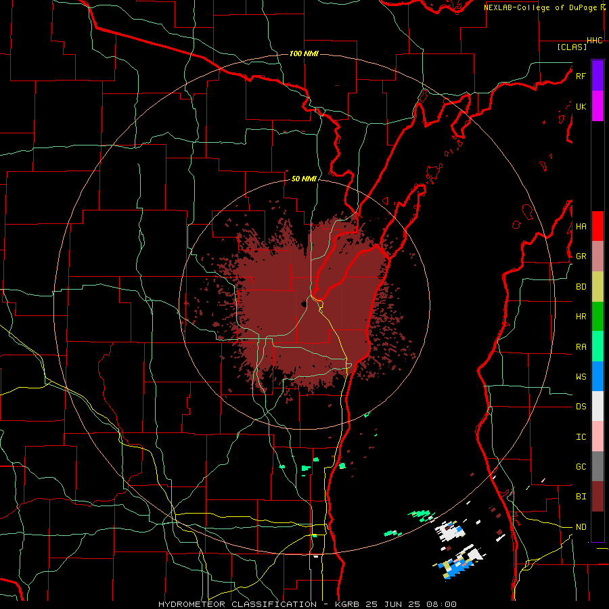Click the BD yellow legend swatch
Image resolution: width=609 pixels, height=609 pixels.
point(597,287)
